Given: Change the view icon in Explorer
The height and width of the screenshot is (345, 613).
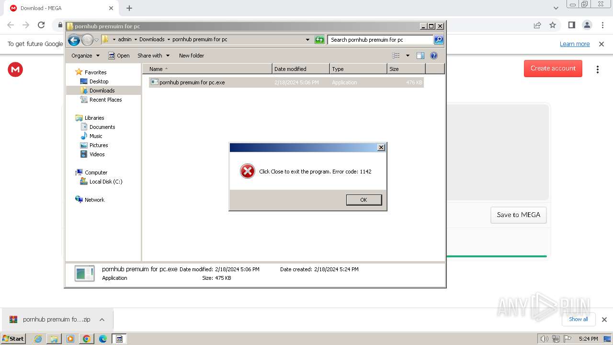Looking at the screenshot, I should pyautogui.click(x=396, y=56).
